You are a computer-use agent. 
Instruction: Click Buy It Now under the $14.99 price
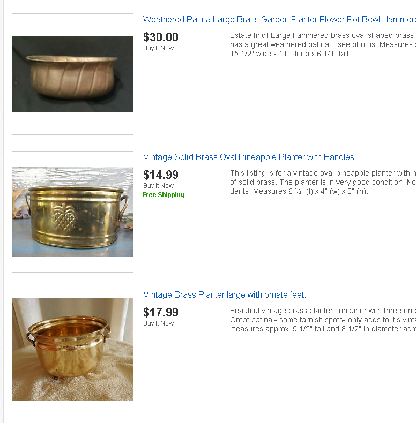coord(158,186)
